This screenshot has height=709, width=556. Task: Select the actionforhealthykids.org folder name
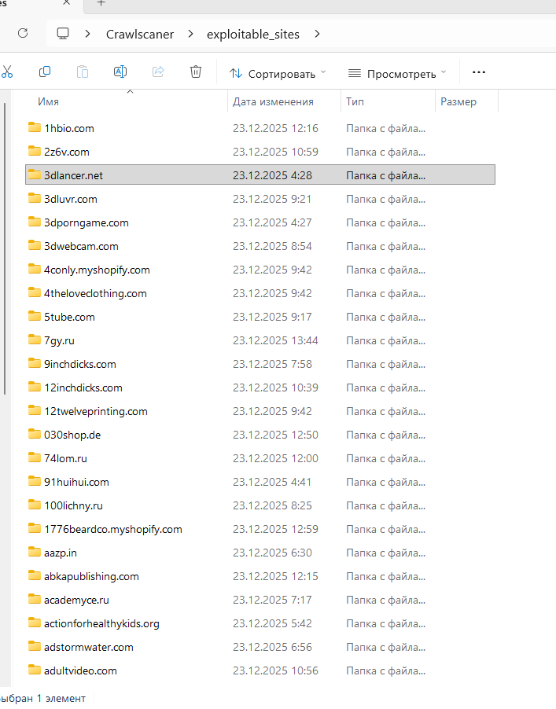point(101,624)
